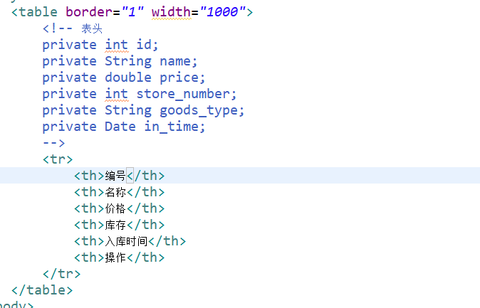Click the border attribute value "1"
Screen dimensions: 480x308
132,12
